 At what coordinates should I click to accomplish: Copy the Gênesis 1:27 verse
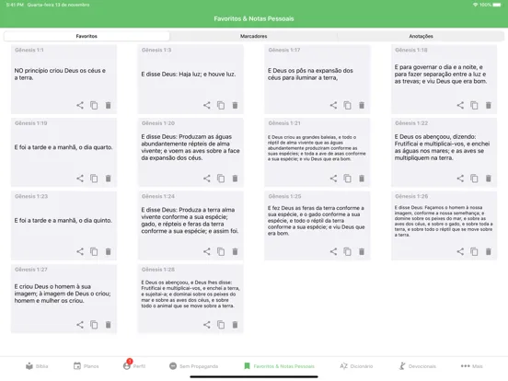94,325
